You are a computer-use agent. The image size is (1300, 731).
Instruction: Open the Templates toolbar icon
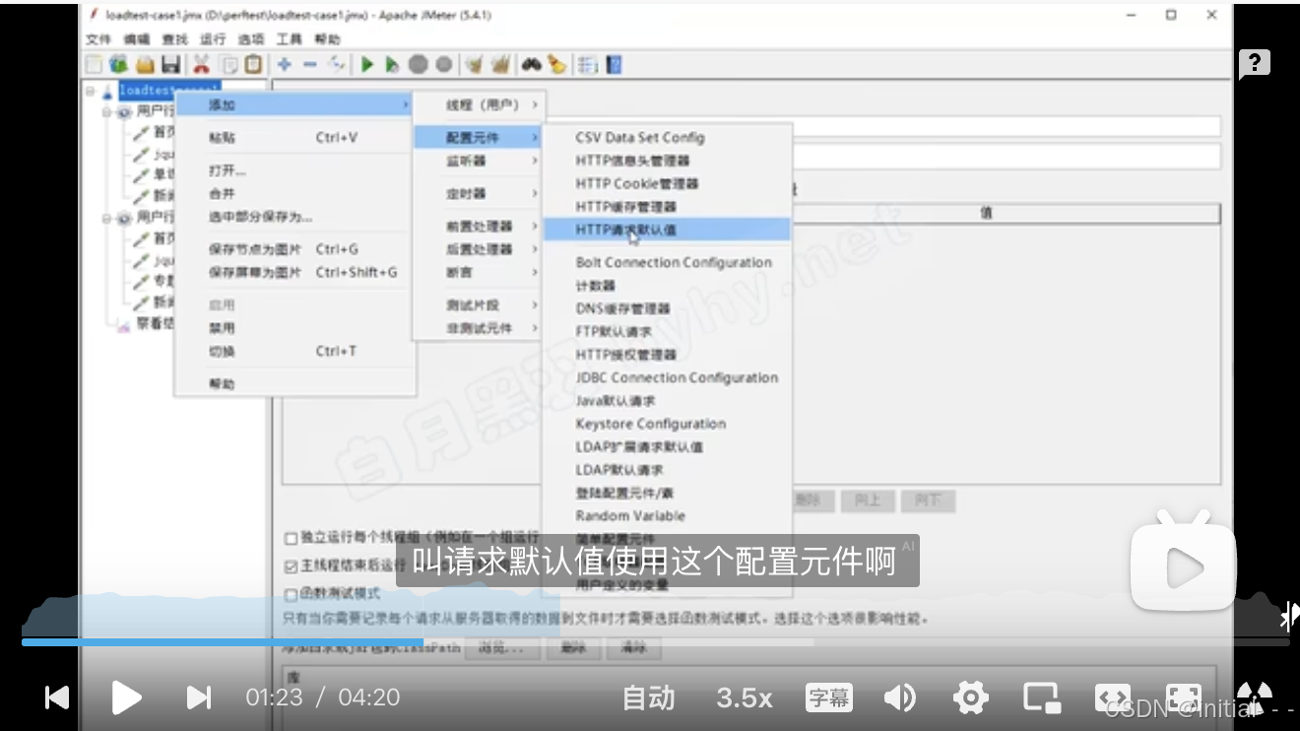click(119, 65)
